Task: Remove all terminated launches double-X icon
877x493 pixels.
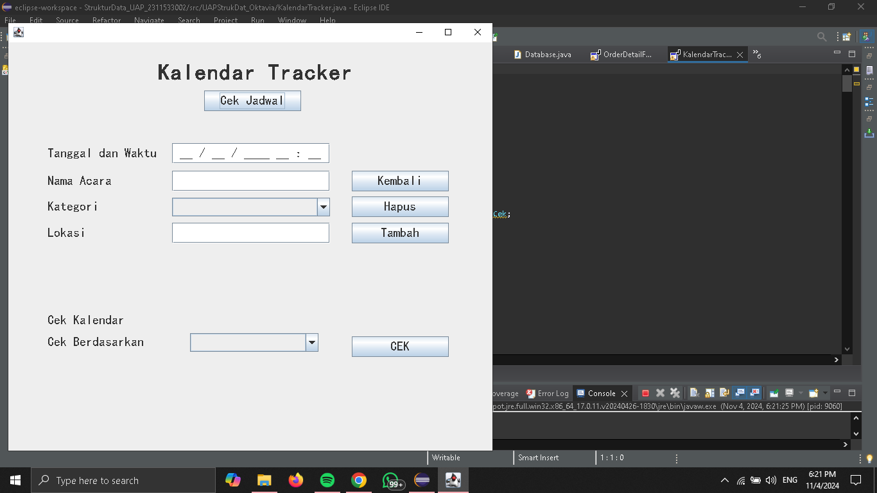Action: click(675, 393)
